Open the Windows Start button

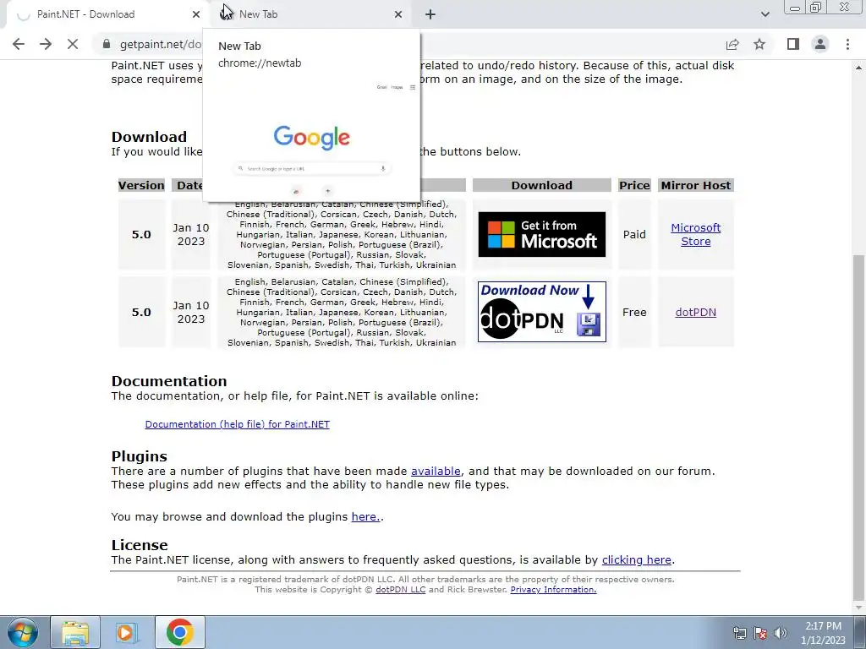[x=23, y=632]
